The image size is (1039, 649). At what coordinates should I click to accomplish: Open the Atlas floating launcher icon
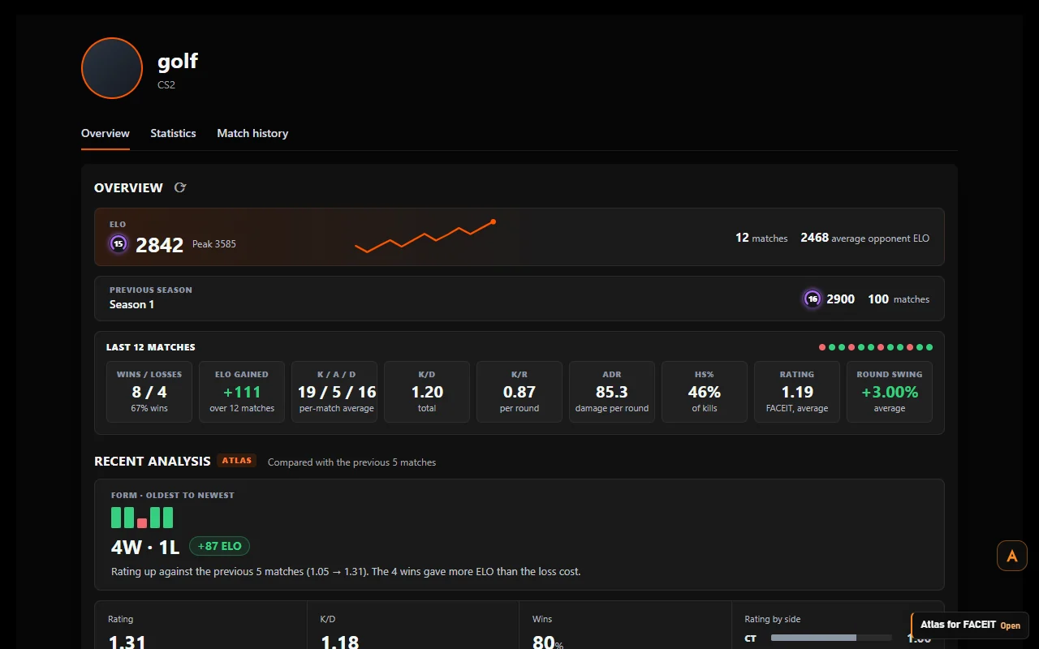pyautogui.click(x=1012, y=556)
